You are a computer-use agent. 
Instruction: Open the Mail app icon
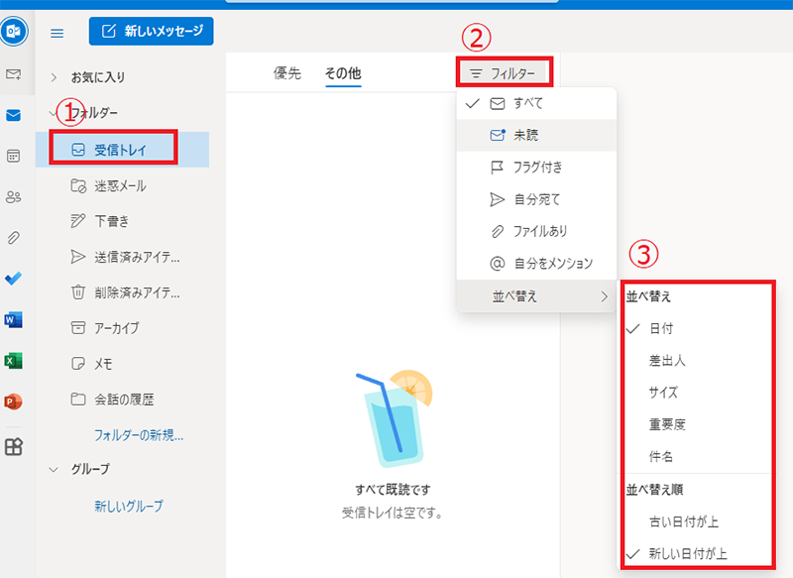tap(14, 115)
